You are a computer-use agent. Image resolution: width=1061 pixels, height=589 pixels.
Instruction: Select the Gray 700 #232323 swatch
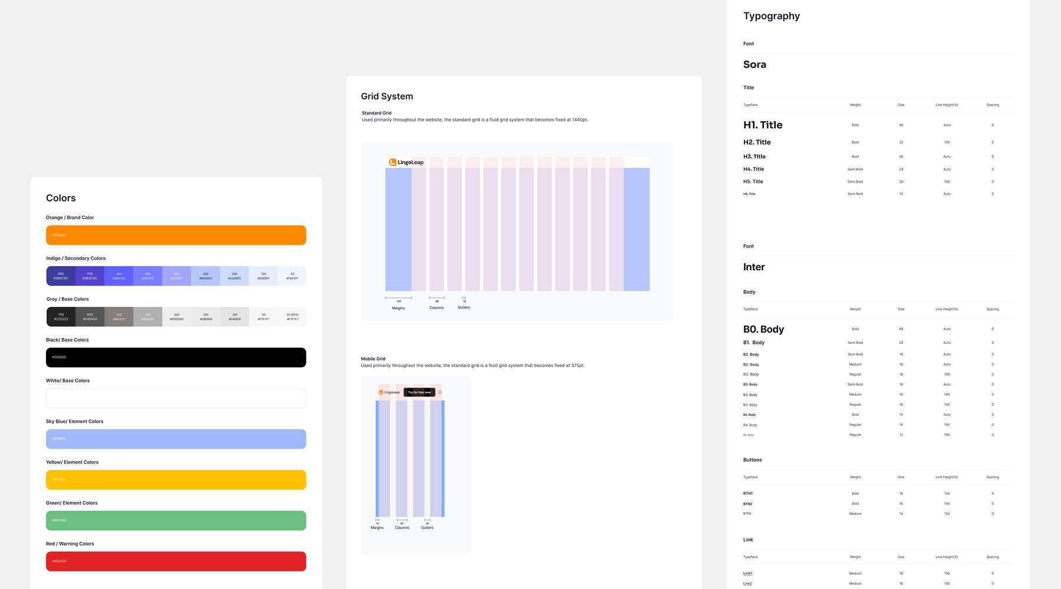[x=61, y=317]
